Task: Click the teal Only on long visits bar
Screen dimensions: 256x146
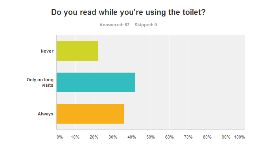Action: pos(96,82)
